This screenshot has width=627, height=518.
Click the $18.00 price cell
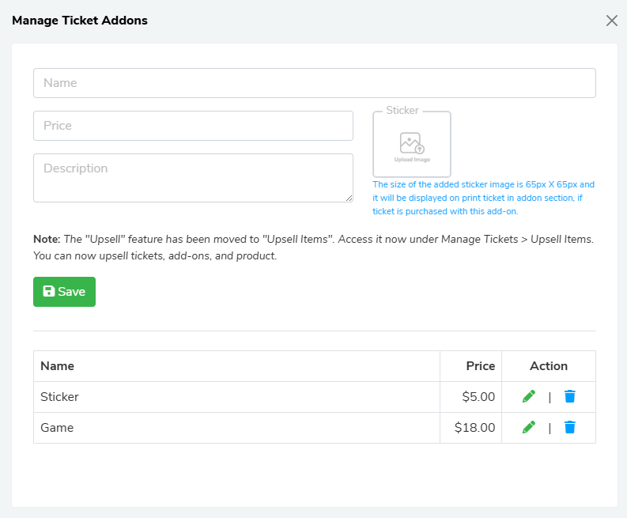475,428
